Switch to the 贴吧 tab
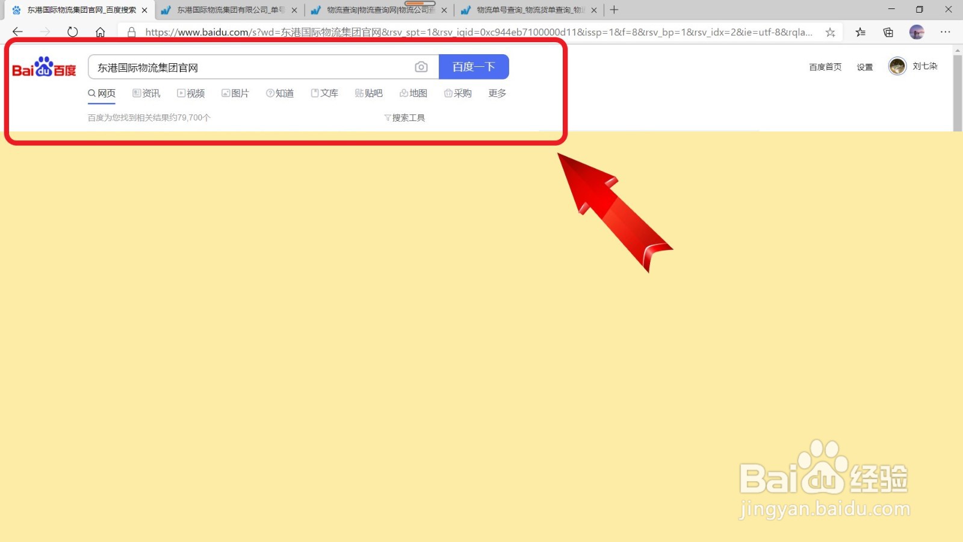Image resolution: width=963 pixels, height=542 pixels. [369, 93]
